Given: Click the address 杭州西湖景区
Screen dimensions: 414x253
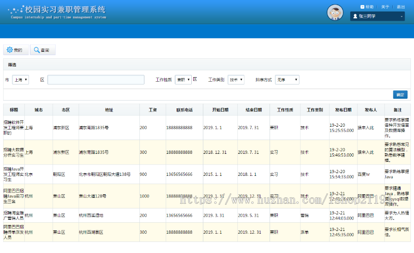Looking at the screenshot, I should pos(91,232).
